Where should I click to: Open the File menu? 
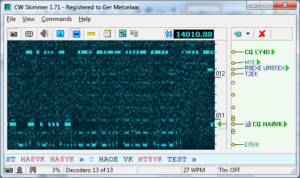[x=11, y=19]
